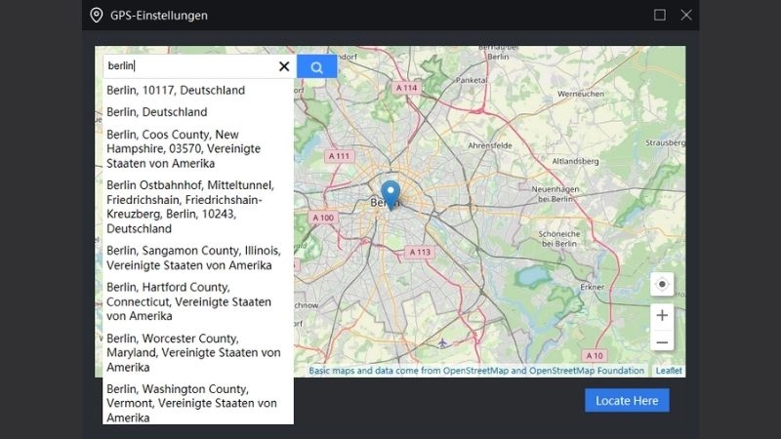Click the GPS-Einstellungen window title text
Screen dimensions: 781x439
[x=159, y=16]
